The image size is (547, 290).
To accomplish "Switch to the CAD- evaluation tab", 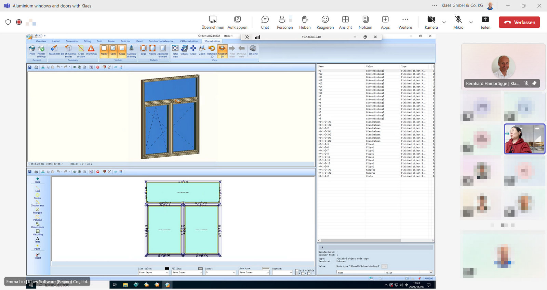I will (x=189, y=41).
